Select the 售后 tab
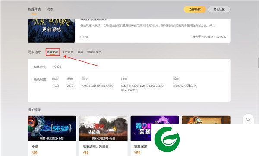The height and width of the screenshot is (156, 259). point(80,52)
